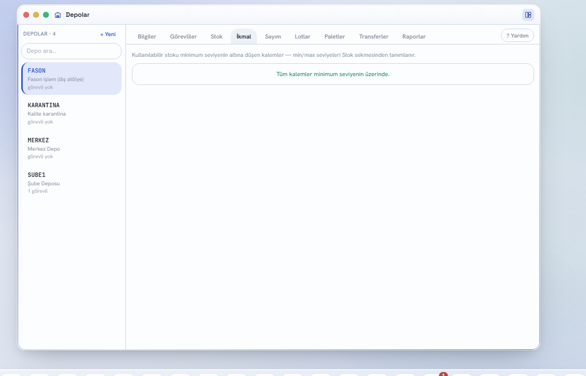Minimize the window using the yellow button
This screenshot has width=586, height=376.
36,15
